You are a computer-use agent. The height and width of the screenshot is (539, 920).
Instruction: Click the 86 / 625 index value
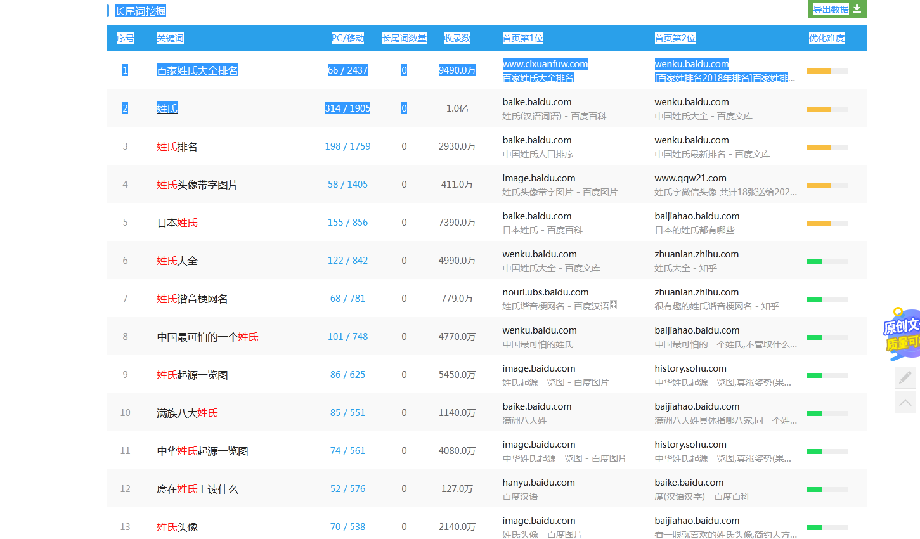coord(347,375)
